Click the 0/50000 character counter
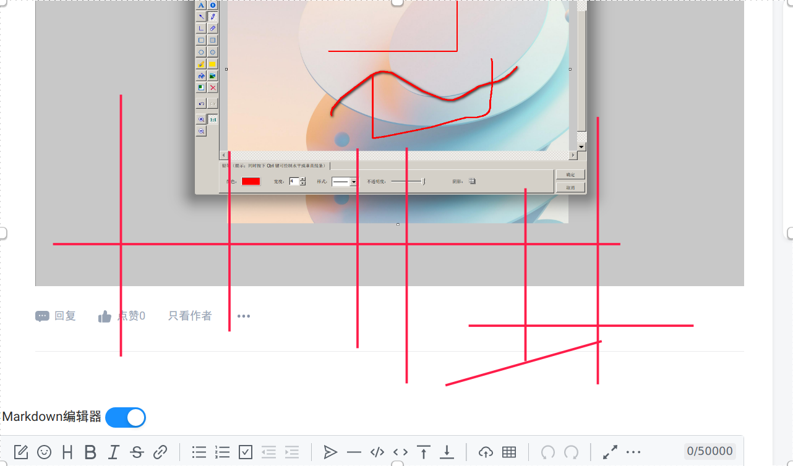 point(711,452)
